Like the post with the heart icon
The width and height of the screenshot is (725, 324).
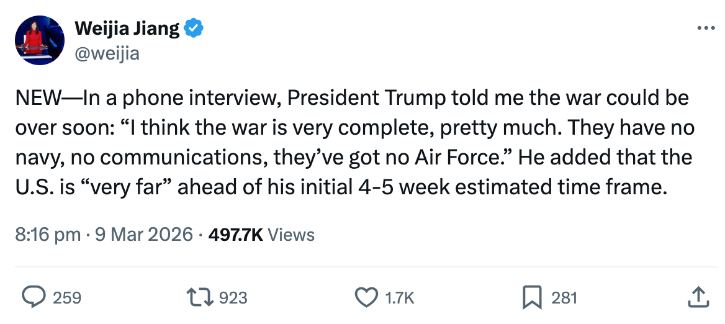[366, 297]
